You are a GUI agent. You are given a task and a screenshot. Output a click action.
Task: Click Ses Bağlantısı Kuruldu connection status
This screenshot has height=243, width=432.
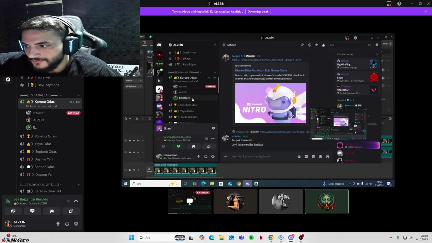tap(31, 199)
